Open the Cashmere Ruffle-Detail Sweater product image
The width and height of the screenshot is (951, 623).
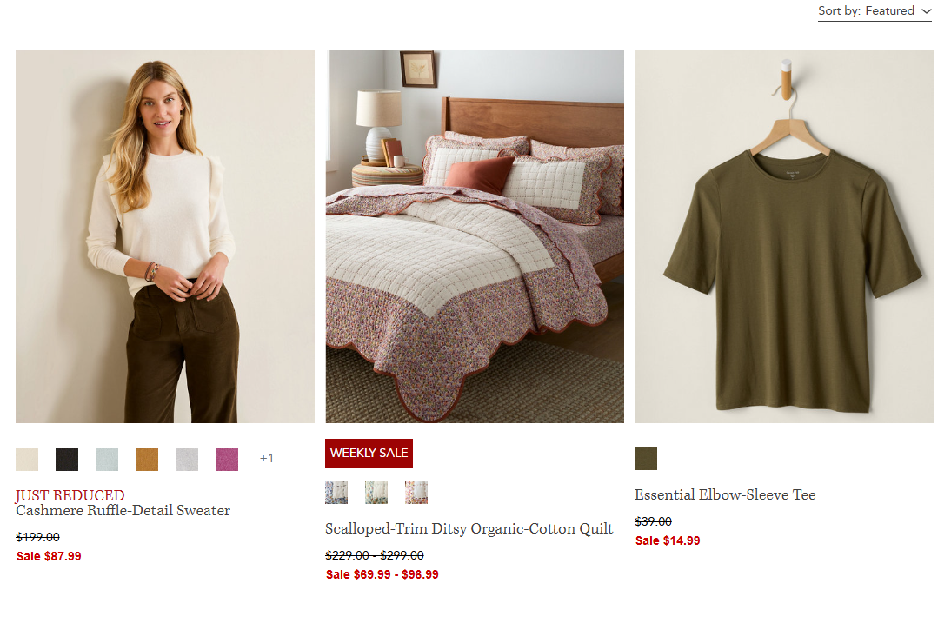(165, 236)
